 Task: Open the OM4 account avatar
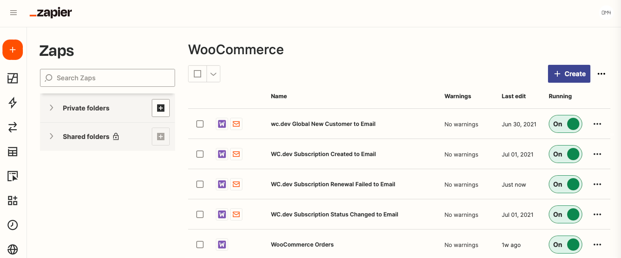(605, 13)
